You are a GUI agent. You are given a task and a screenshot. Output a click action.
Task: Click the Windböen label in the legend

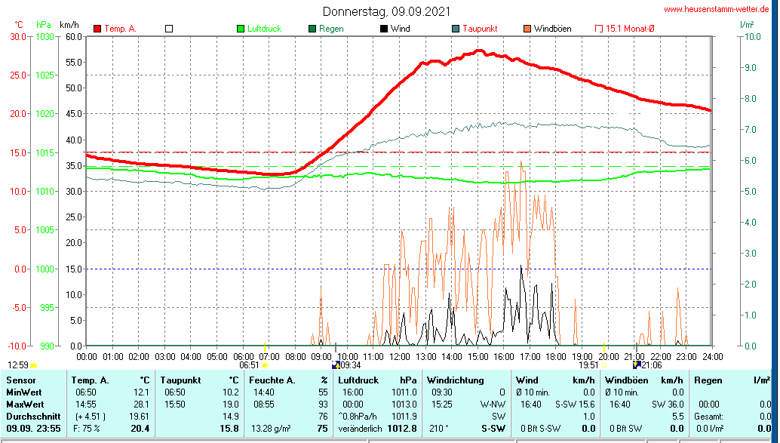pyautogui.click(x=553, y=29)
